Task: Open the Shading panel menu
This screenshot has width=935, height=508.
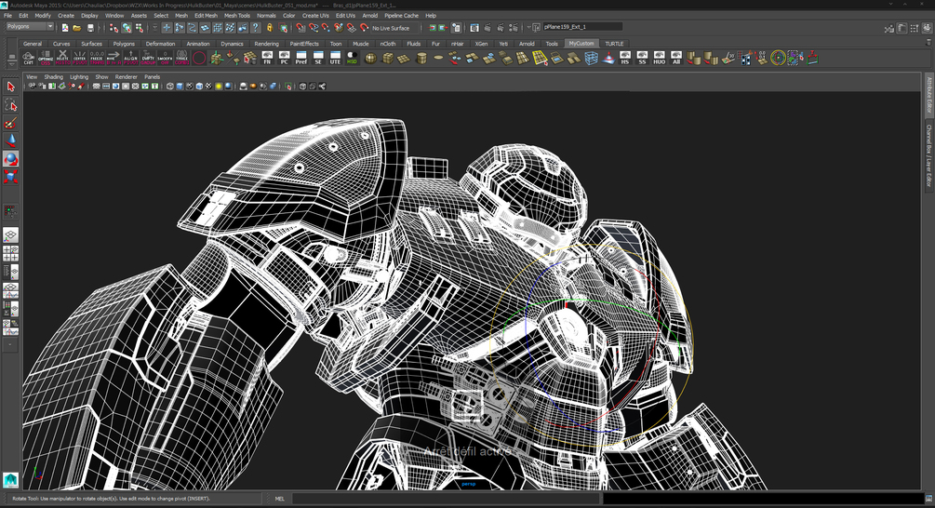Action: tap(54, 76)
